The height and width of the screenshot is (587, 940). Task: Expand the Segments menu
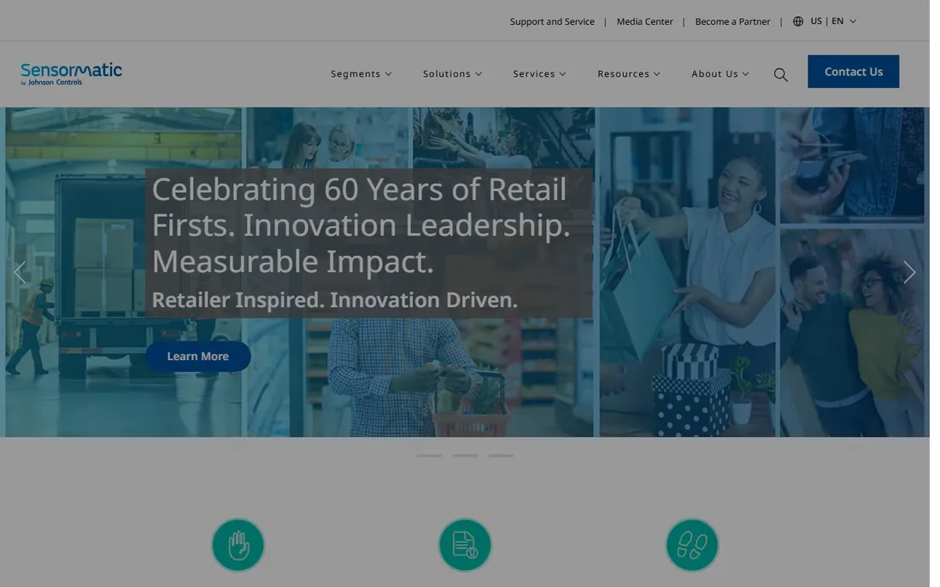(361, 73)
